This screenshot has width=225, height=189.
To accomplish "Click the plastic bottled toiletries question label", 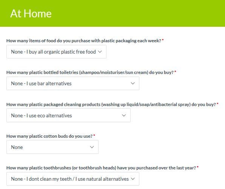I will [x=90, y=72].
